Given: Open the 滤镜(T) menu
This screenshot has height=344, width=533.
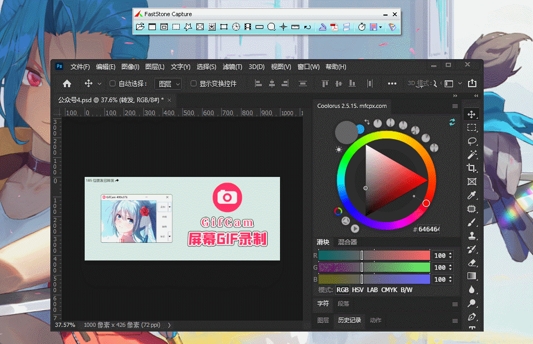Looking at the screenshot, I should (x=232, y=67).
